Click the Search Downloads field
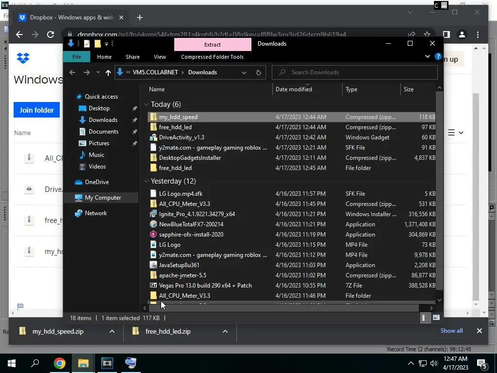Screen dimensions: 497x373 [x=355, y=72]
